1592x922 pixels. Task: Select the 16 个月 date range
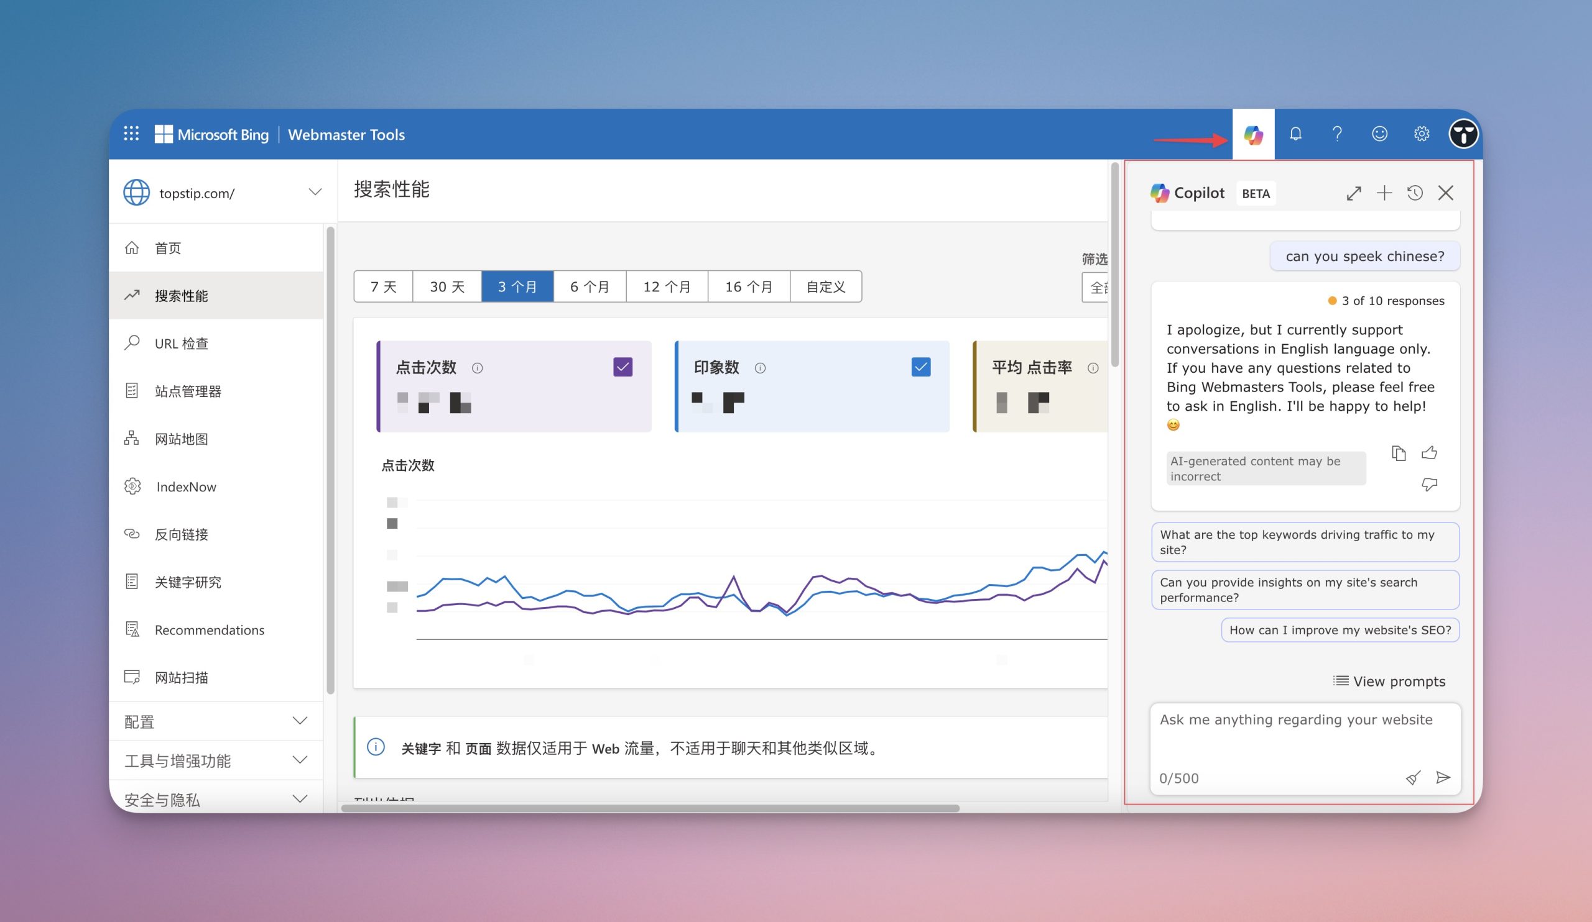[x=749, y=286]
